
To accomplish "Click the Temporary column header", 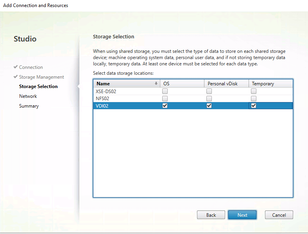I will point(270,84).
